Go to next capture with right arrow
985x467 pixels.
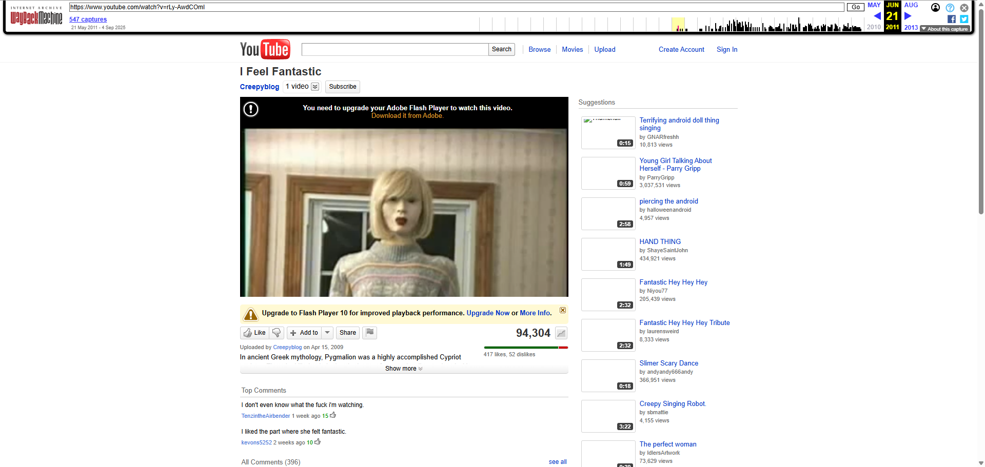(x=908, y=16)
